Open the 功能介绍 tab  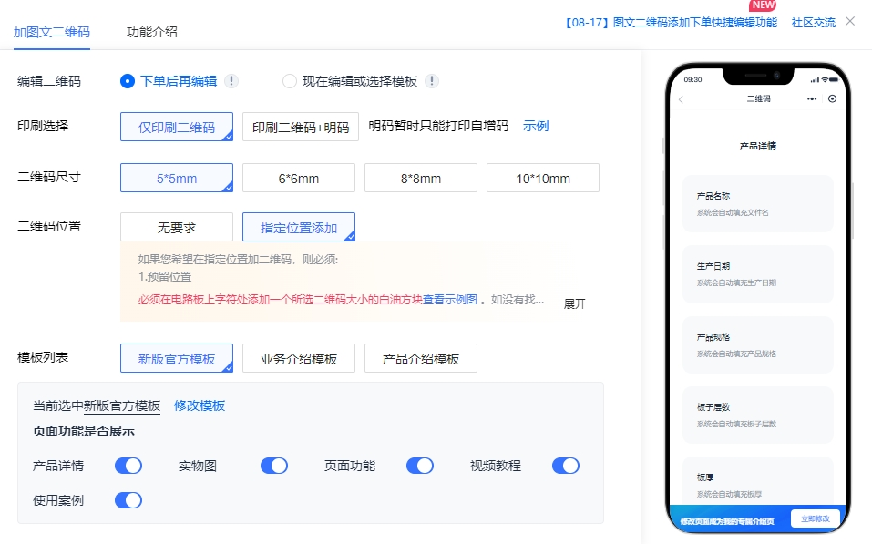152,32
